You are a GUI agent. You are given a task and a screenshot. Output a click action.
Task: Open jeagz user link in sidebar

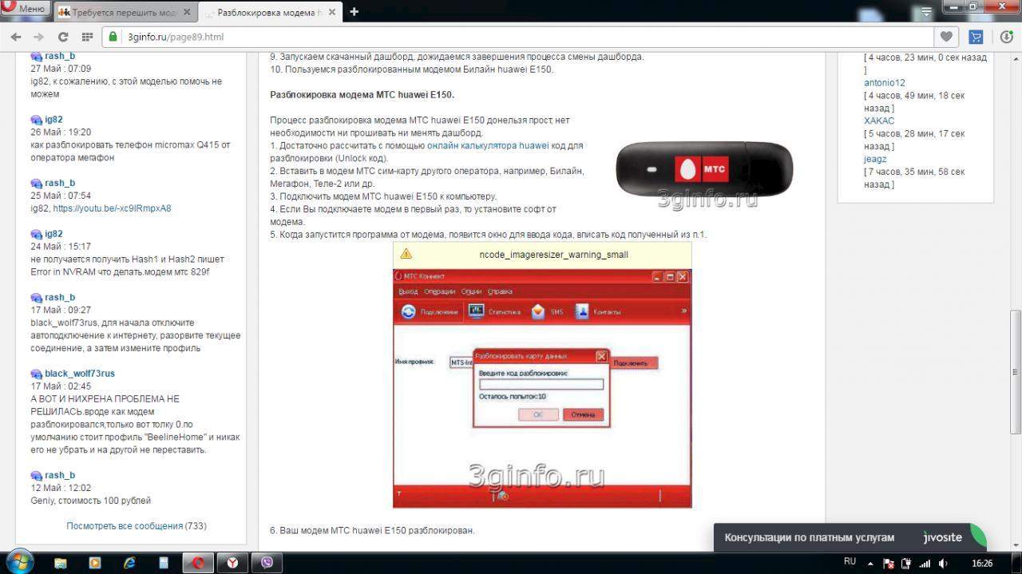[875, 159]
